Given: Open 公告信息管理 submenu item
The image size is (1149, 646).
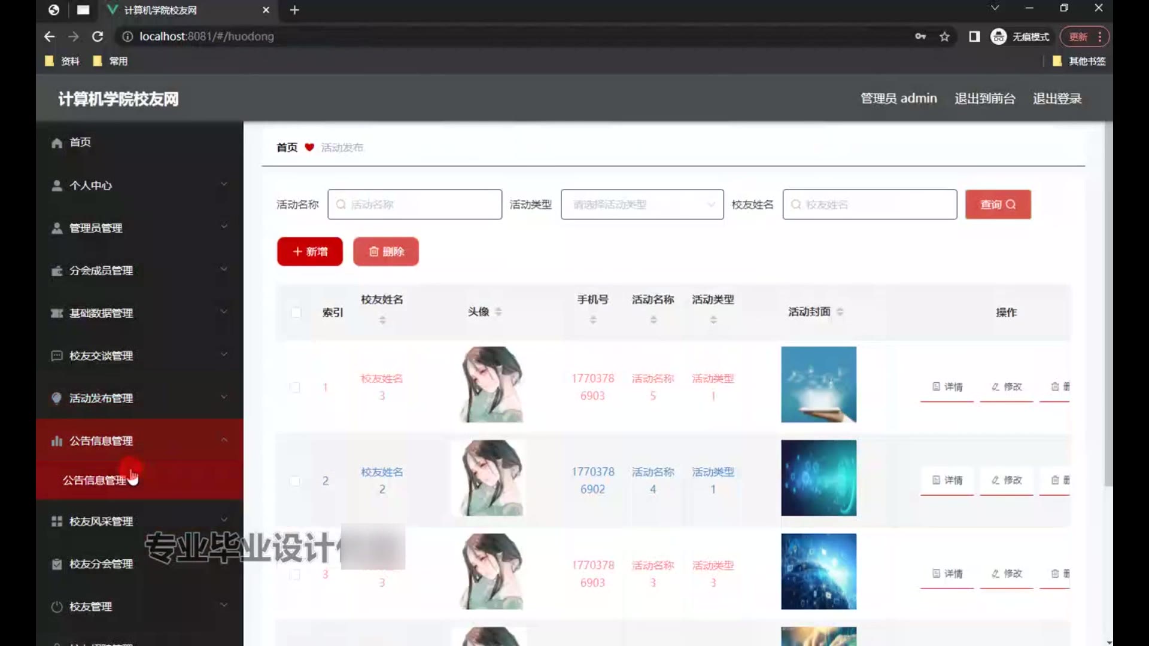Looking at the screenshot, I should pos(139,480).
